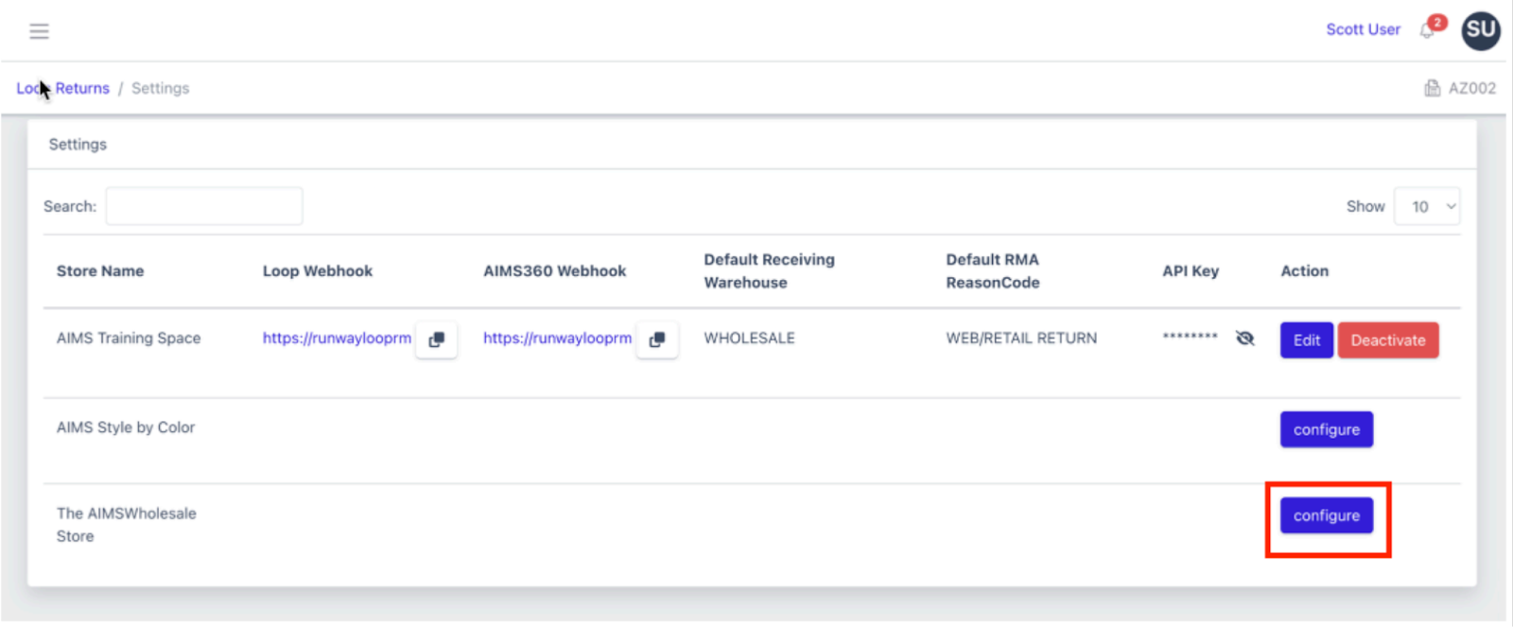Open the AIMS360 Webhook runwaylooprm link
Viewport: 1513px width, 627px height.
[x=557, y=338]
